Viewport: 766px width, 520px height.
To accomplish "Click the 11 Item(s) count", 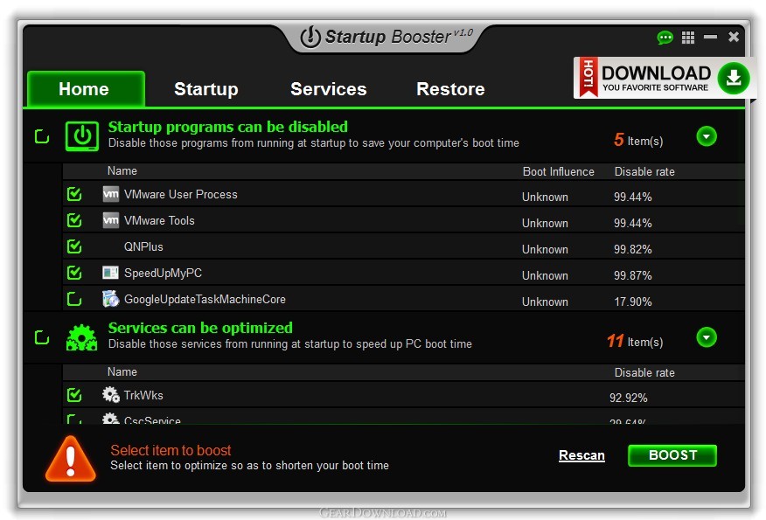I will (x=635, y=341).
